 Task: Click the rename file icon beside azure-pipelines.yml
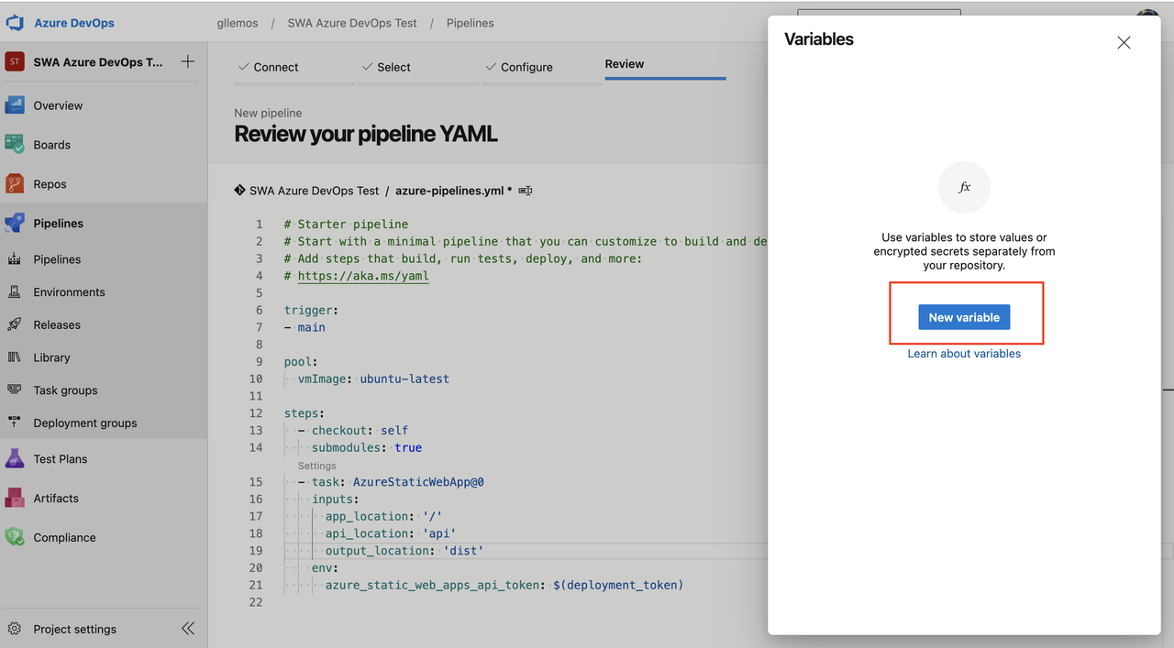pos(526,191)
